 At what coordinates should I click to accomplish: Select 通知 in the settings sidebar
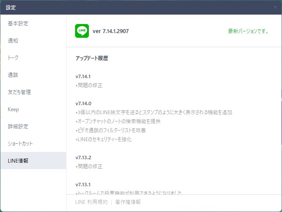pyautogui.click(x=33, y=41)
